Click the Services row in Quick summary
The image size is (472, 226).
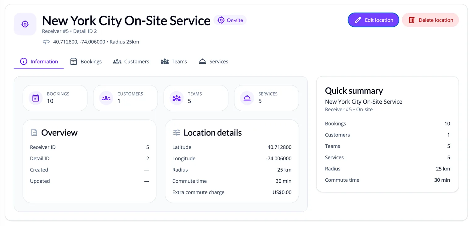388,157
